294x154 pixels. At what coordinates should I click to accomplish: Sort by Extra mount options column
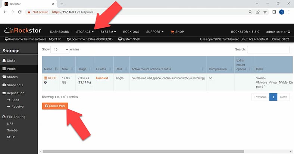(x=244, y=65)
